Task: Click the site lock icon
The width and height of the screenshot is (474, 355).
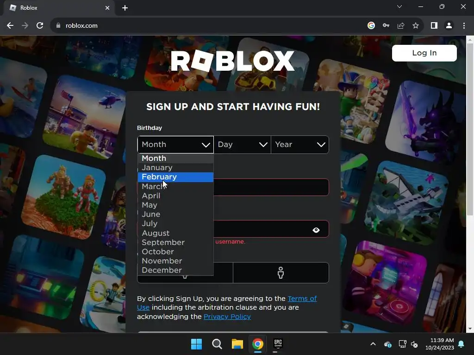Action: [x=58, y=26]
